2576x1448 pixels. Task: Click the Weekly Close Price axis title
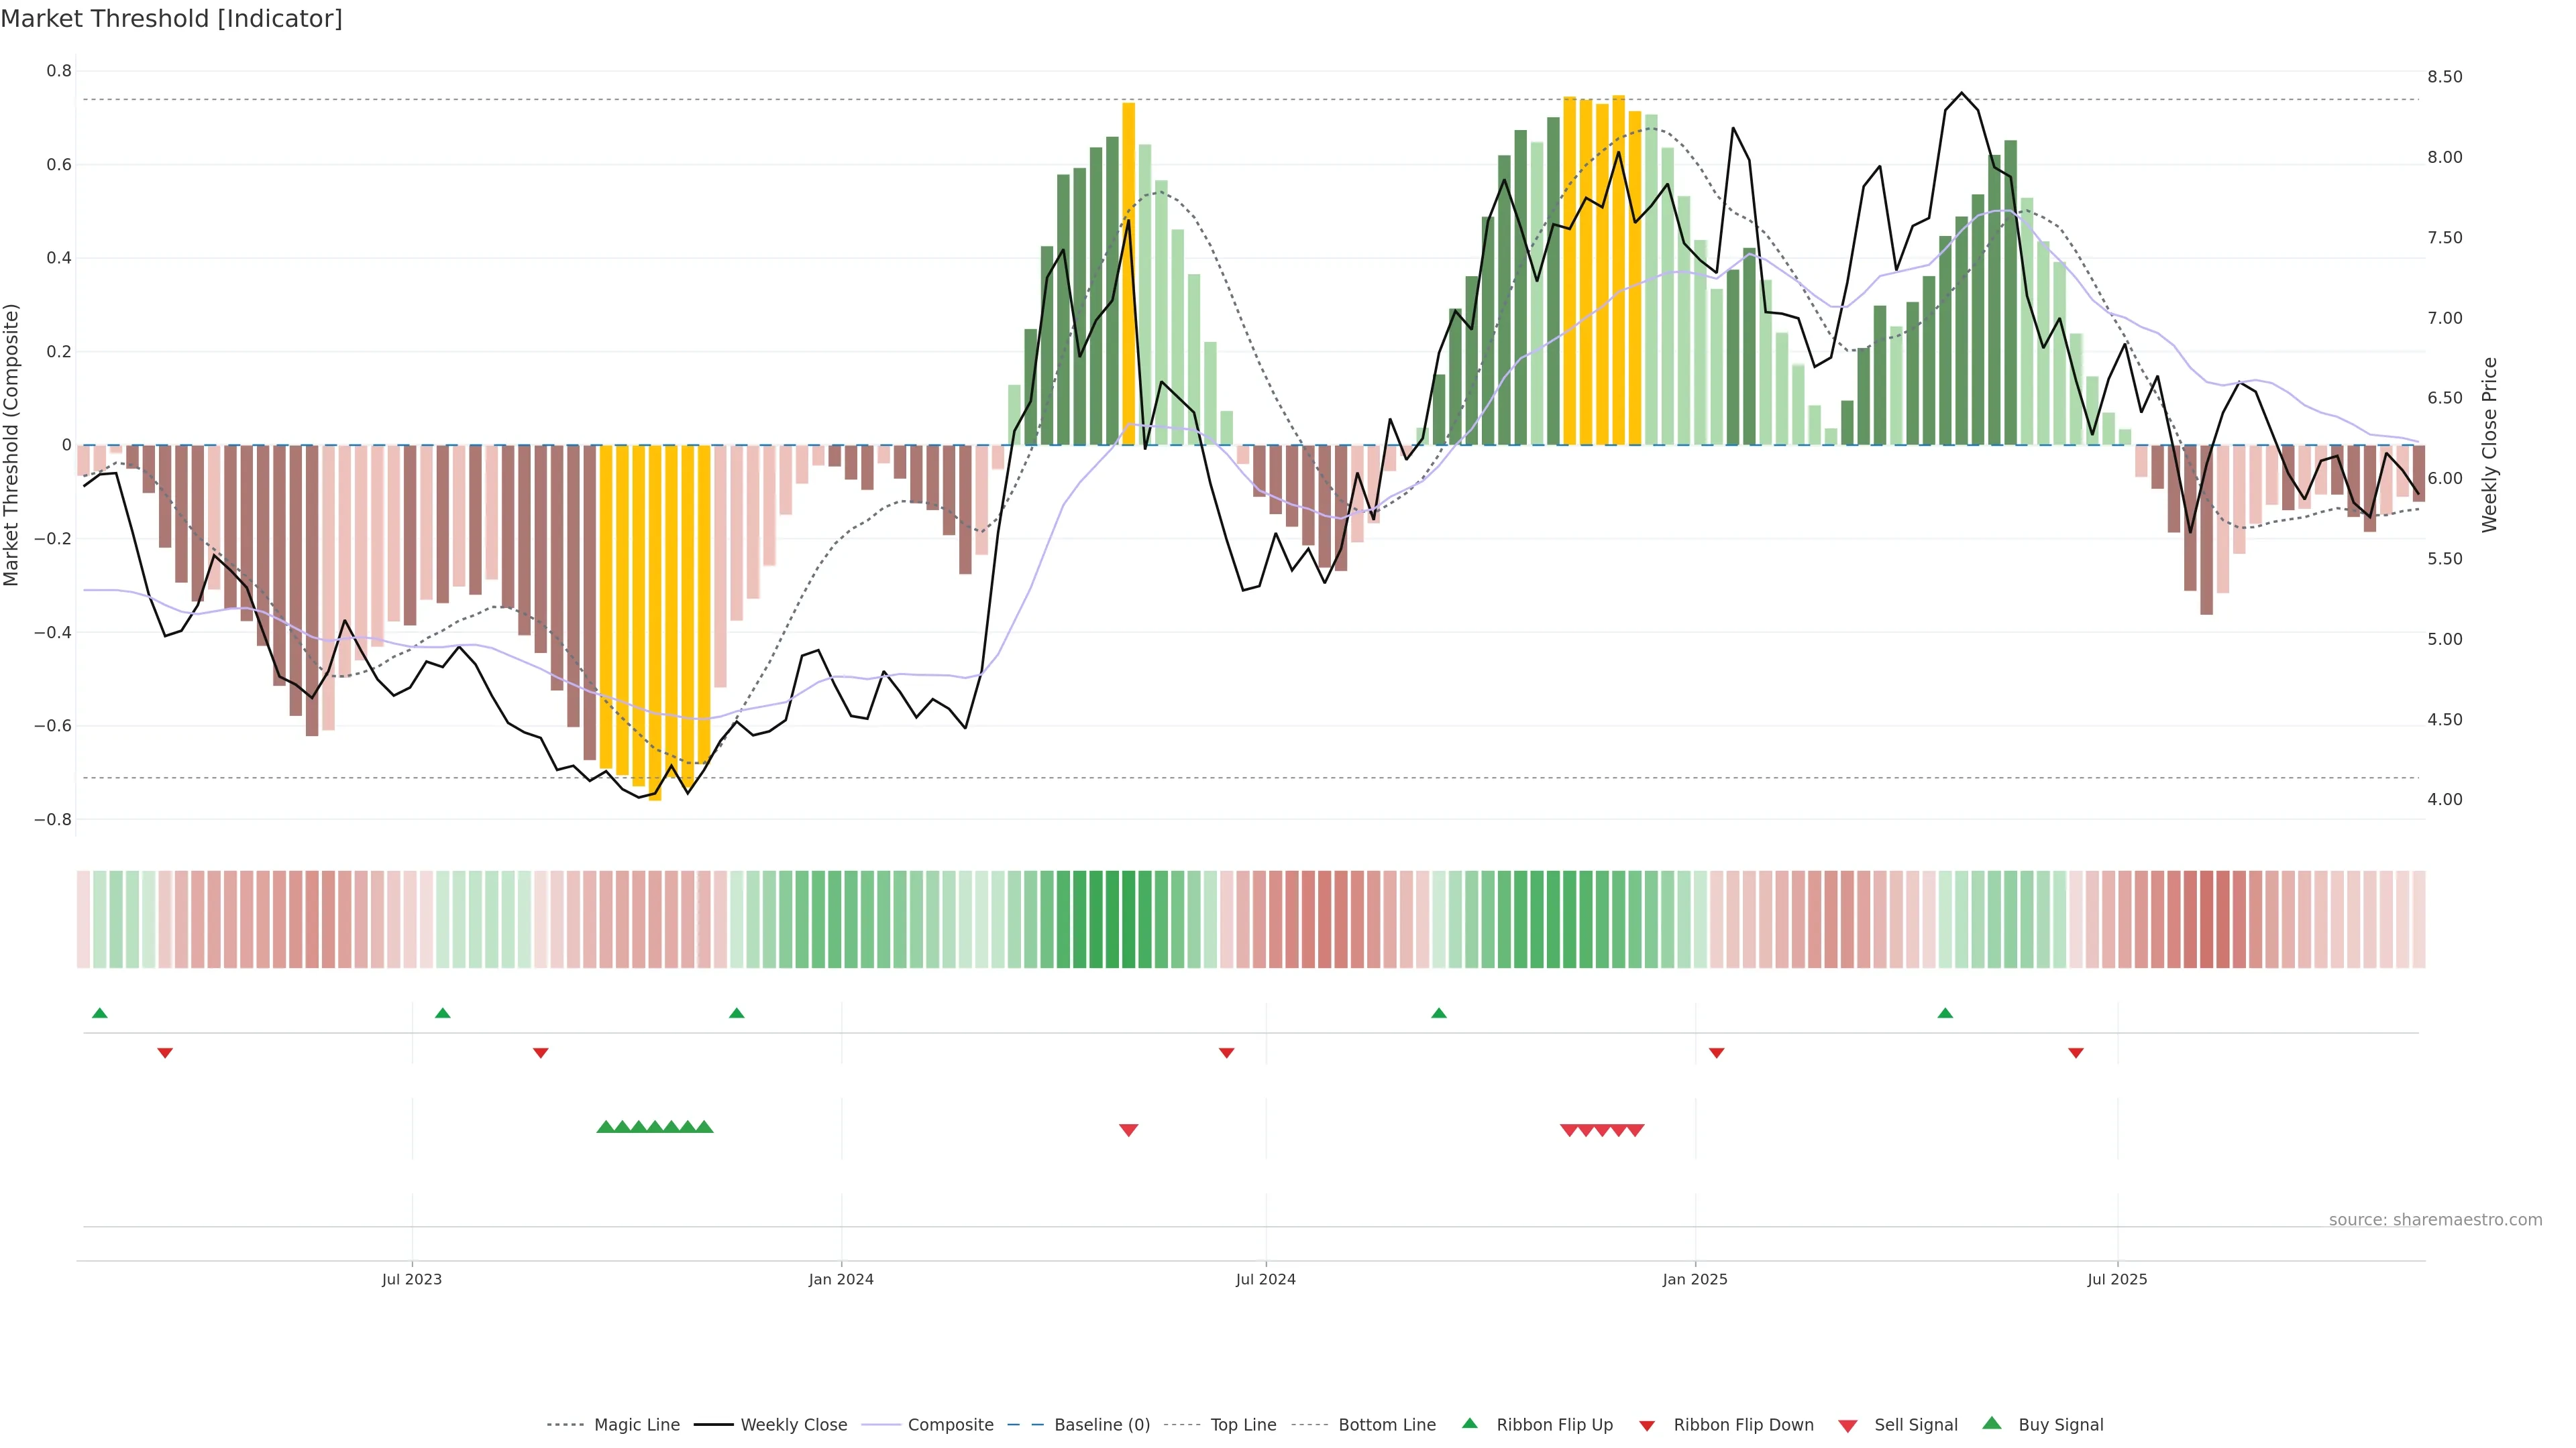(2489, 444)
